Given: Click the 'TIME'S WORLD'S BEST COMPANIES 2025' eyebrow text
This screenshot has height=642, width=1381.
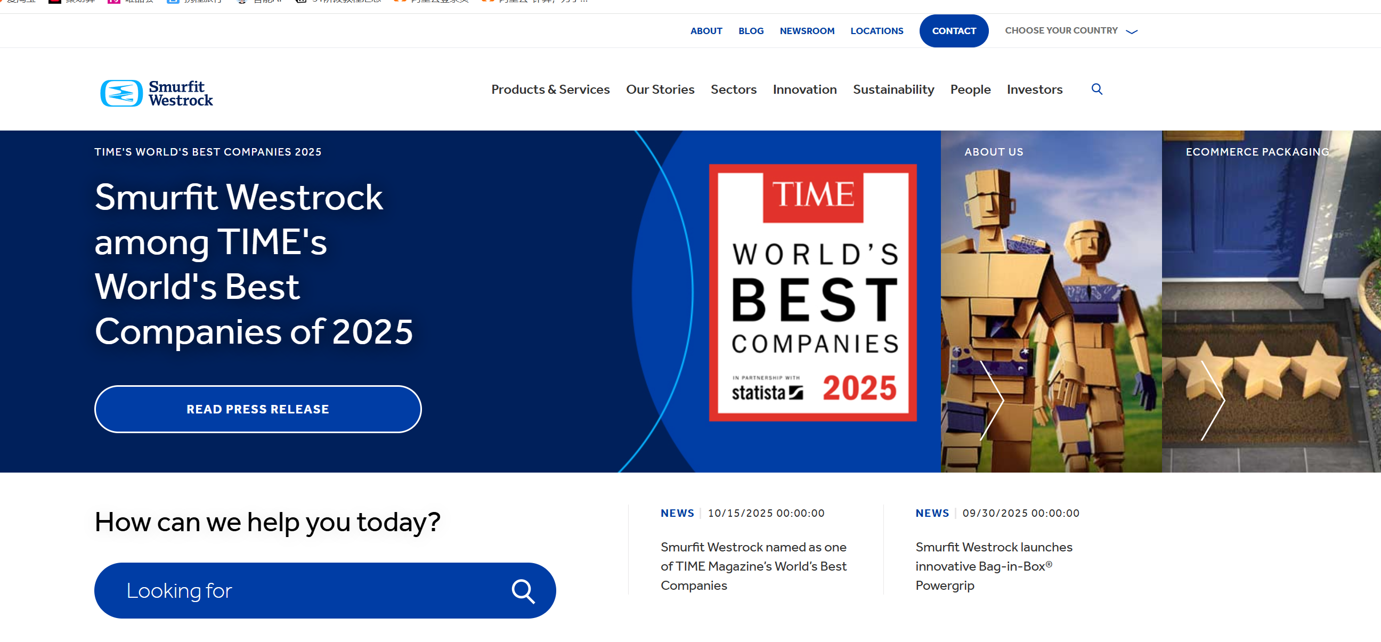Looking at the screenshot, I should click(208, 152).
